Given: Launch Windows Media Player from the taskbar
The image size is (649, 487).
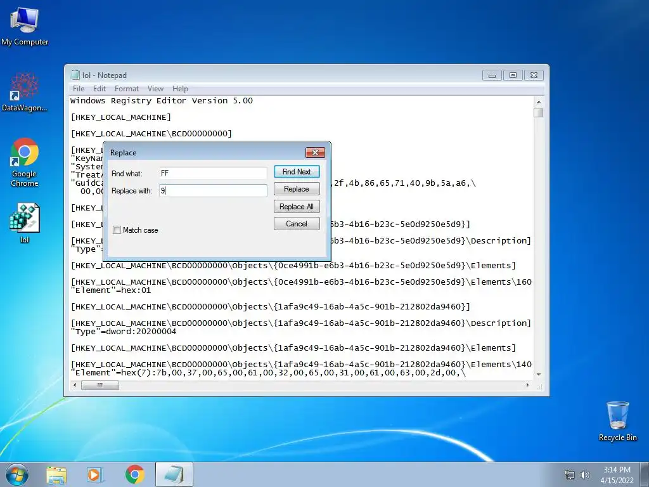Looking at the screenshot, I should click(95, 474).
